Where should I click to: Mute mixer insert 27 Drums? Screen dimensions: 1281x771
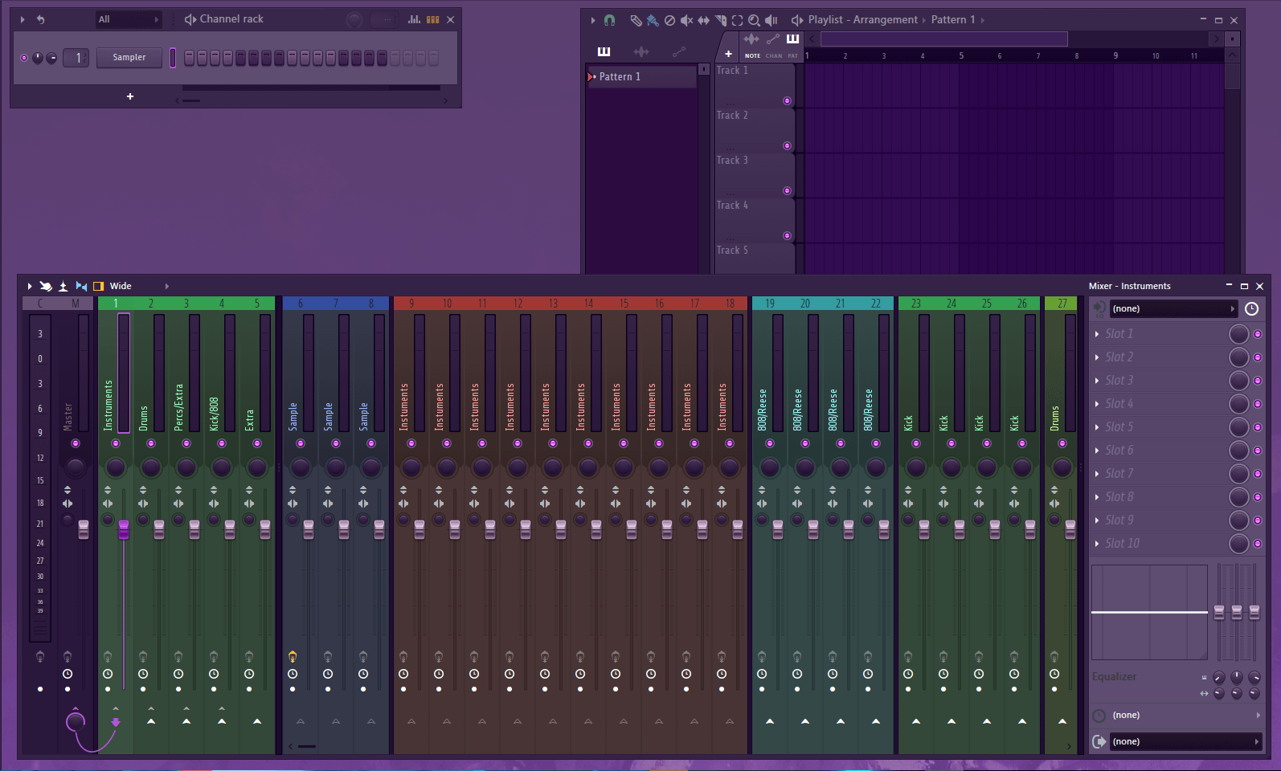(x=1062, y=443)
